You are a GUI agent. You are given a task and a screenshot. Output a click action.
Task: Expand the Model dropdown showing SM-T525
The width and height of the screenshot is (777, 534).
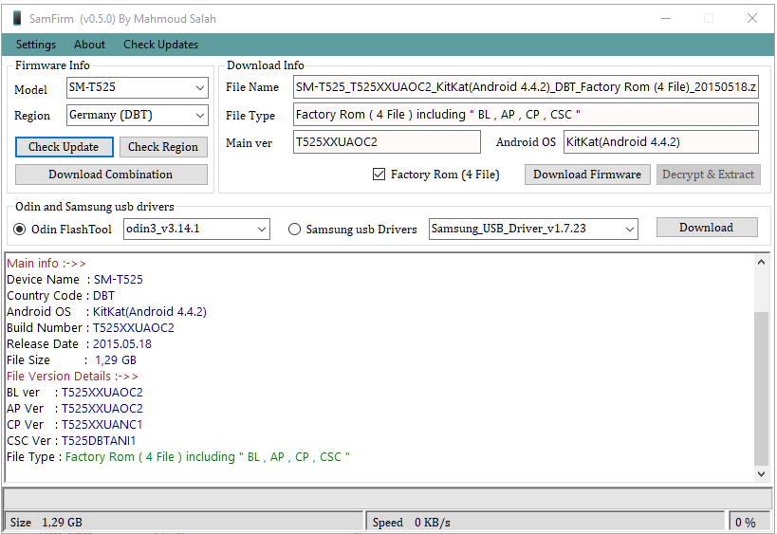click(138, 87)
